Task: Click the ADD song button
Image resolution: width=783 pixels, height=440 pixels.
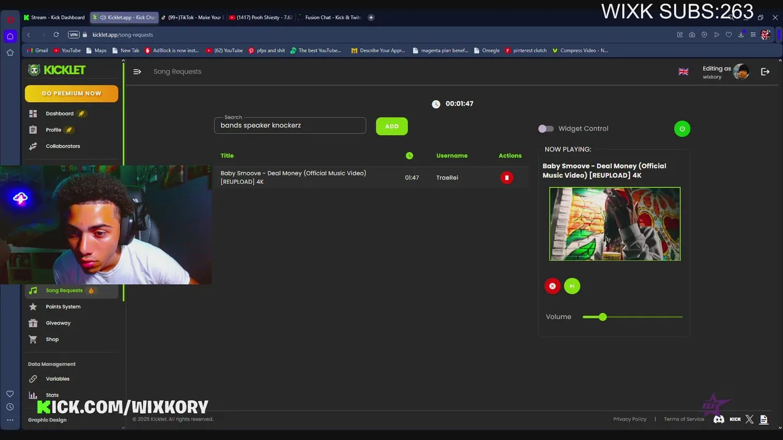Action: coord(391,127)
